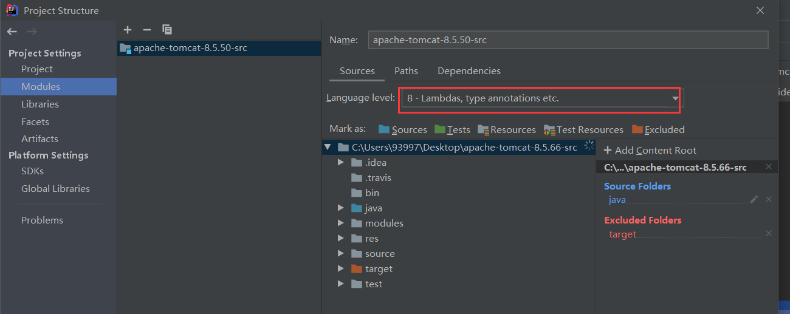This screenshot has height=314, width=790.
Task: Remove selected module with minus icon
Action: coord(146,30)
